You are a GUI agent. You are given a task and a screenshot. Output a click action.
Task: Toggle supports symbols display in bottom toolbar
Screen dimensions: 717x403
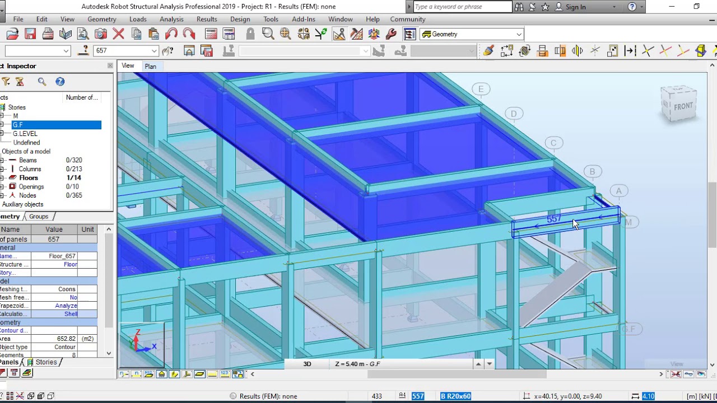(162, 374)
